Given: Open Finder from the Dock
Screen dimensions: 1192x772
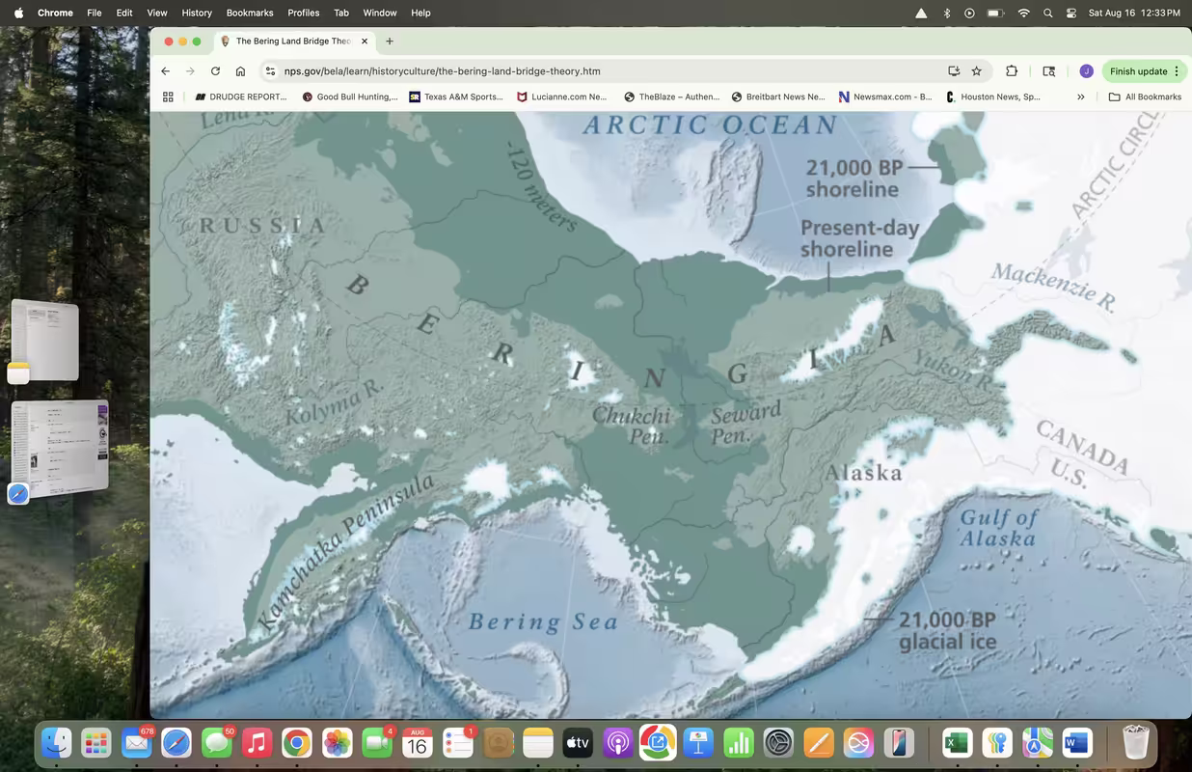Looking at the screenshot, I should coord(57,743).
